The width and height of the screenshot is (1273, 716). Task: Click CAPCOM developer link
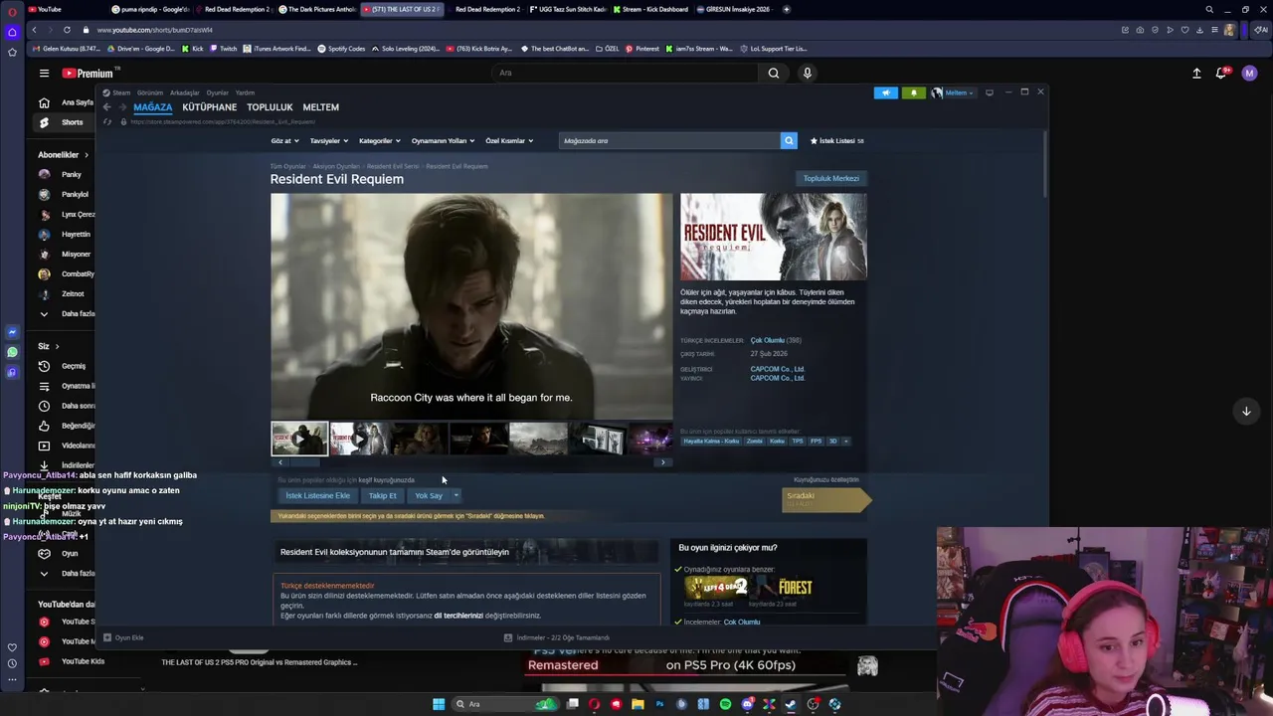point(778,369)
